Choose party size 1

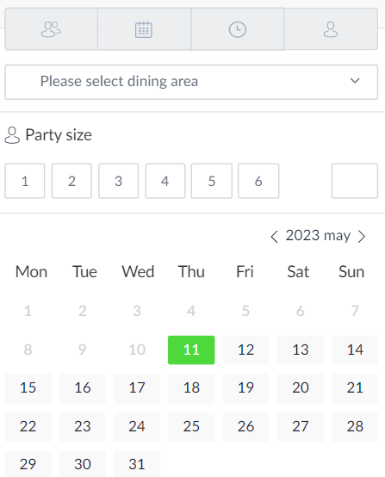click(25, 181)
